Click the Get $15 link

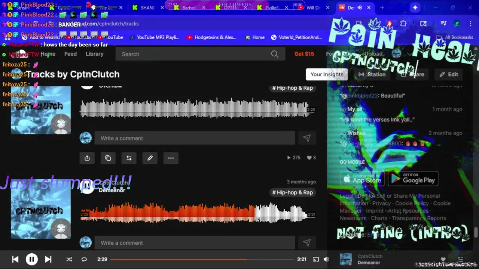(304, 54)
